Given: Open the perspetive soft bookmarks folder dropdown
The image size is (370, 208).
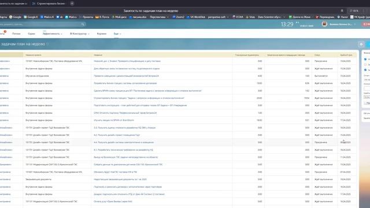Looking at the screenshot, I should 219,17.
